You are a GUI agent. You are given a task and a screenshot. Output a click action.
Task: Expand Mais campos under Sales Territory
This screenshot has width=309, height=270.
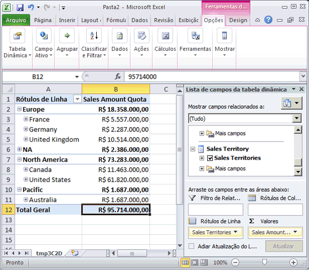coord(202,169)
